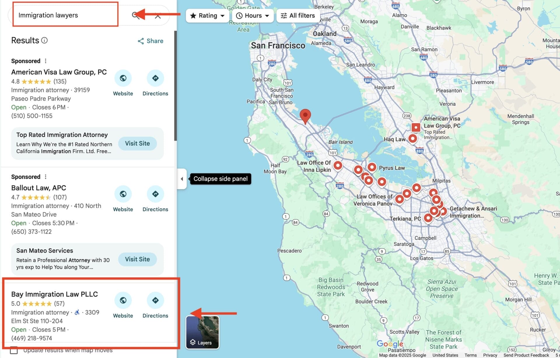Click the Results info icon

click(44, 40)
